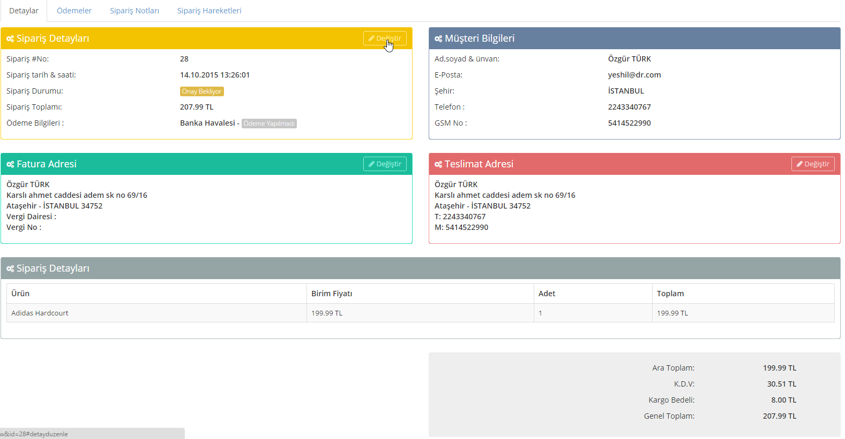845x439 pixels.
Task: Click gear icon in yellow Sipariş Detayları header
Action: click(10, 39)
